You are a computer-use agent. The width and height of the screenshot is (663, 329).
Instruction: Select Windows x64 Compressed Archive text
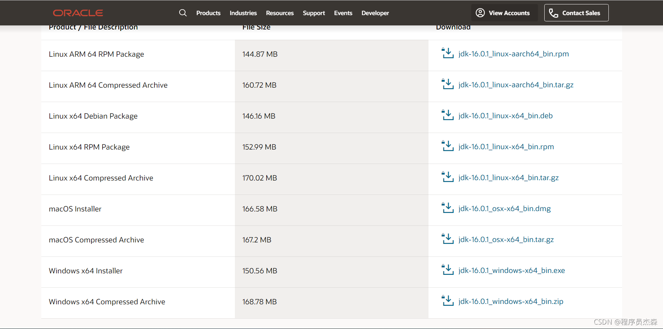click(107, 302)
